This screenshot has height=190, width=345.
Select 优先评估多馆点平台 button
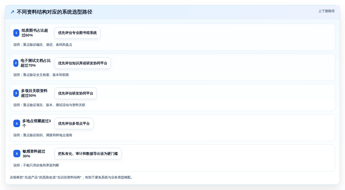[x=74, y=123]
